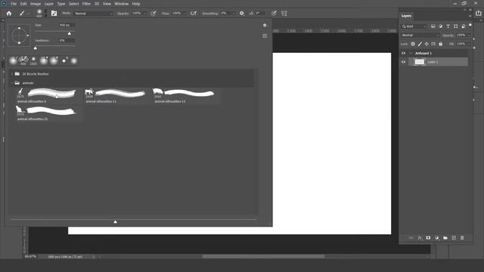Click the brush Size value field
The width and height of the screenshot is (484, 272).
pyautogui.click(x=67, y=25)
